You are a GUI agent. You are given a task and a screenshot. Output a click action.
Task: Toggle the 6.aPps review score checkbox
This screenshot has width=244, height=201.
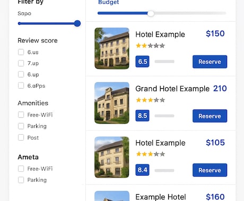21,86
